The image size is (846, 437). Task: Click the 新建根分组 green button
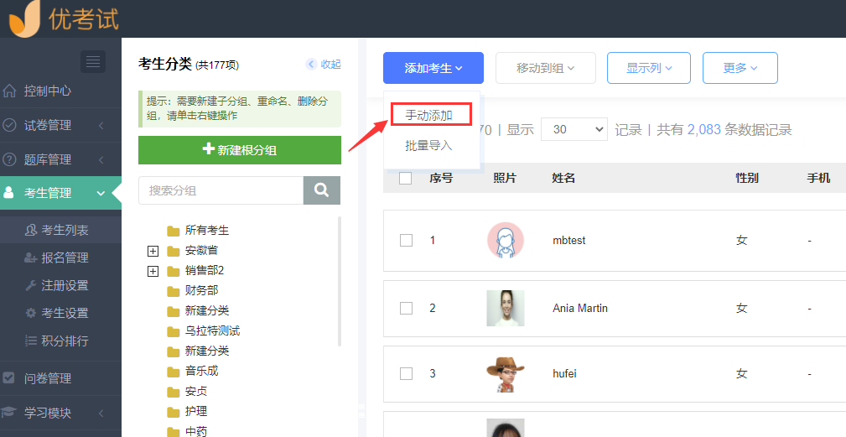coord(240,150)
